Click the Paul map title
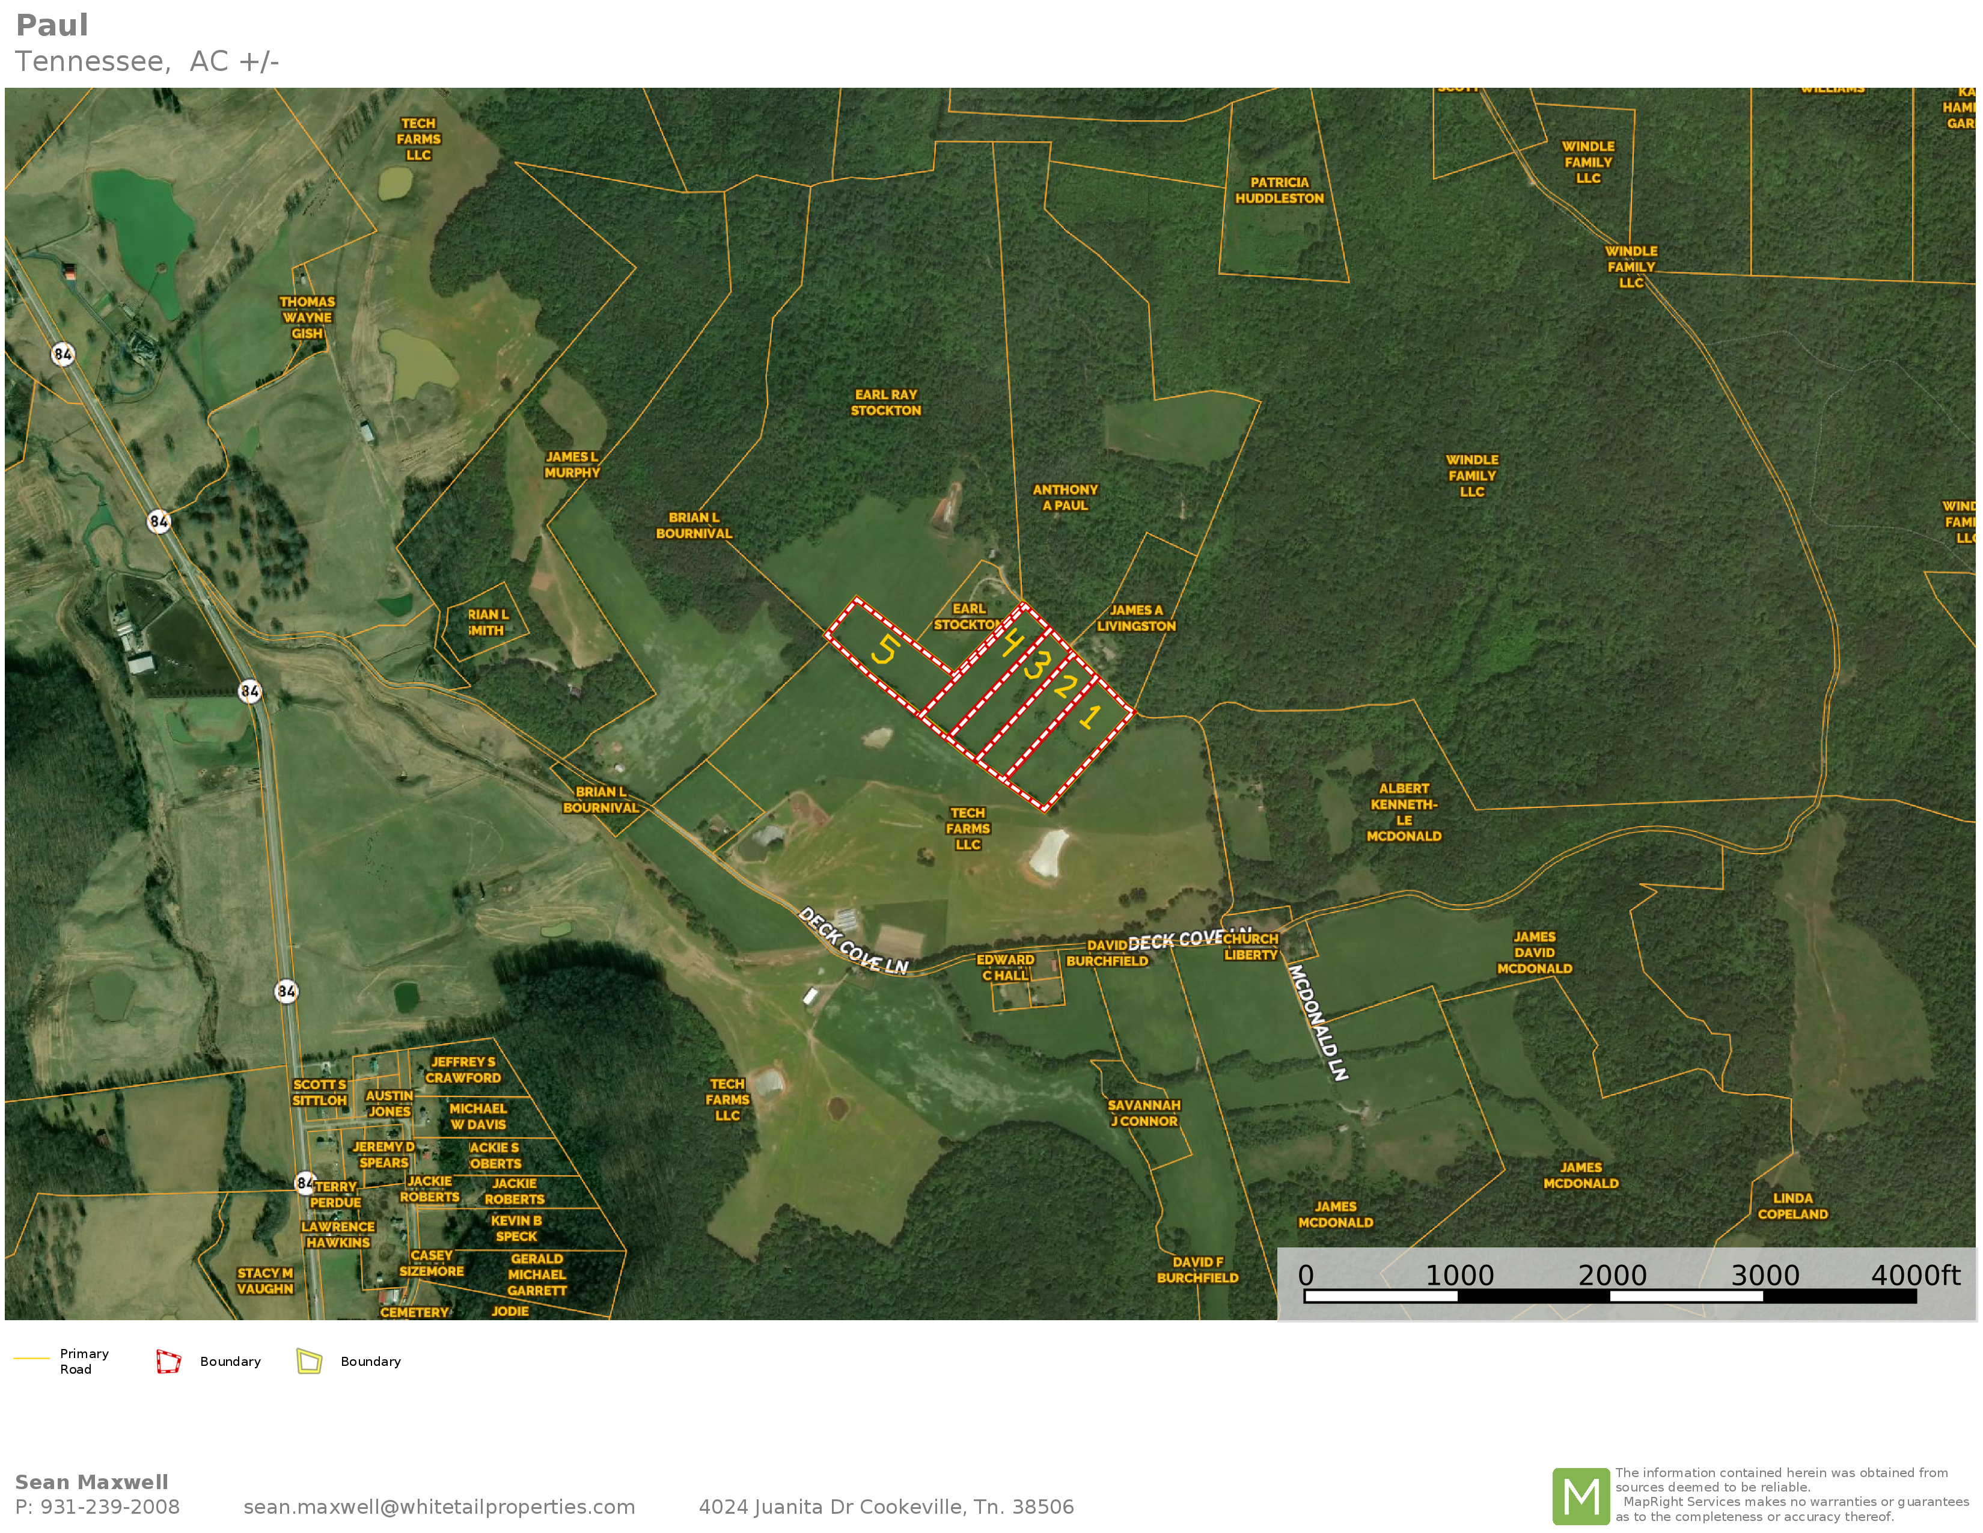This screenshot has height=1533, width=1983. coord(52,25)
